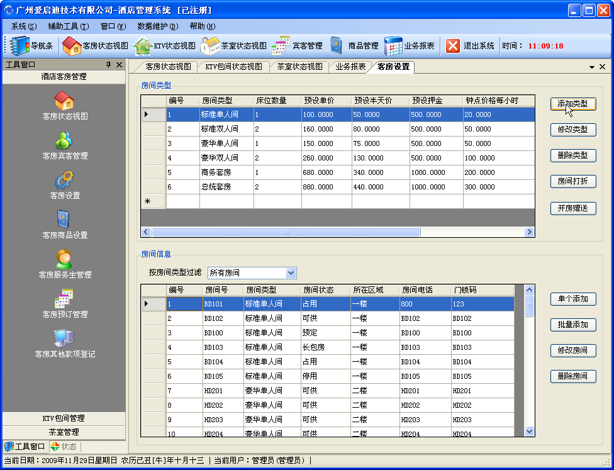Select room HD201 row

[328, 391]
